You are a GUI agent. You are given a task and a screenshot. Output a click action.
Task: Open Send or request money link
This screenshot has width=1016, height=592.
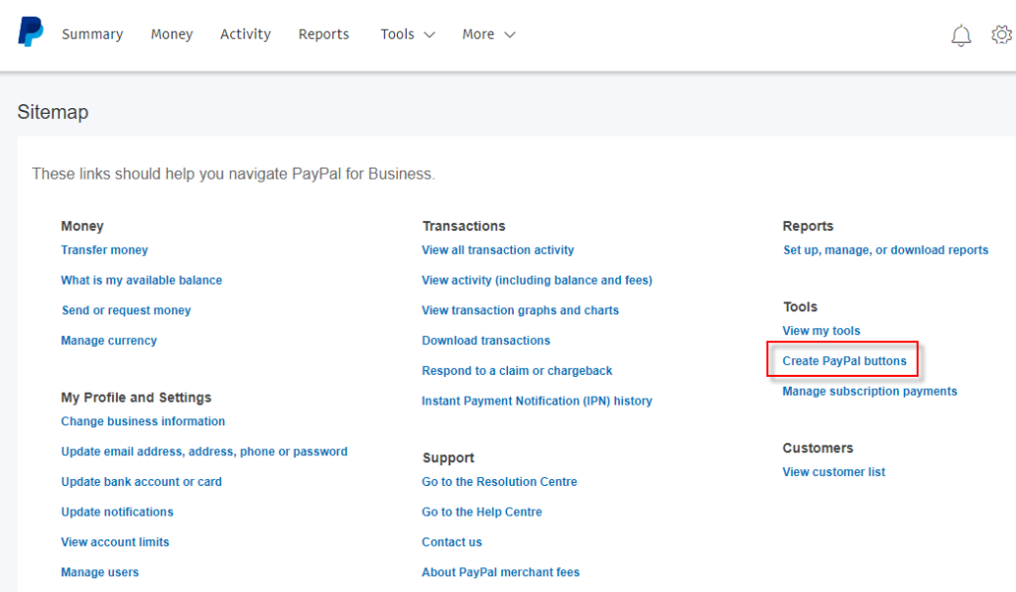126,310
